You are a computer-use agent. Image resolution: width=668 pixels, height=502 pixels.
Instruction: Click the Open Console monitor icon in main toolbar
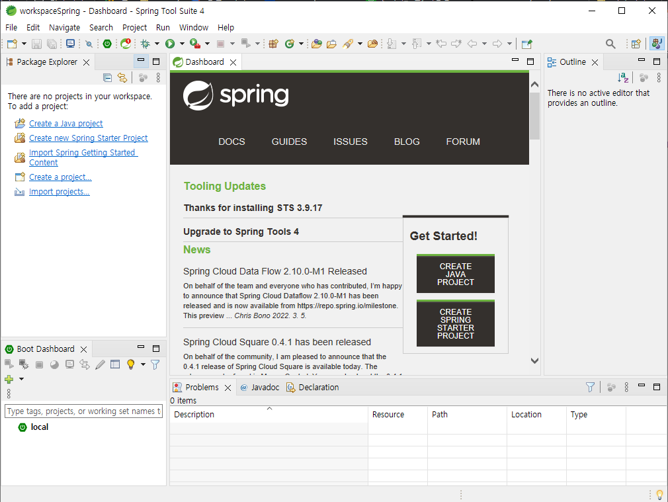[x=70, y=44]
